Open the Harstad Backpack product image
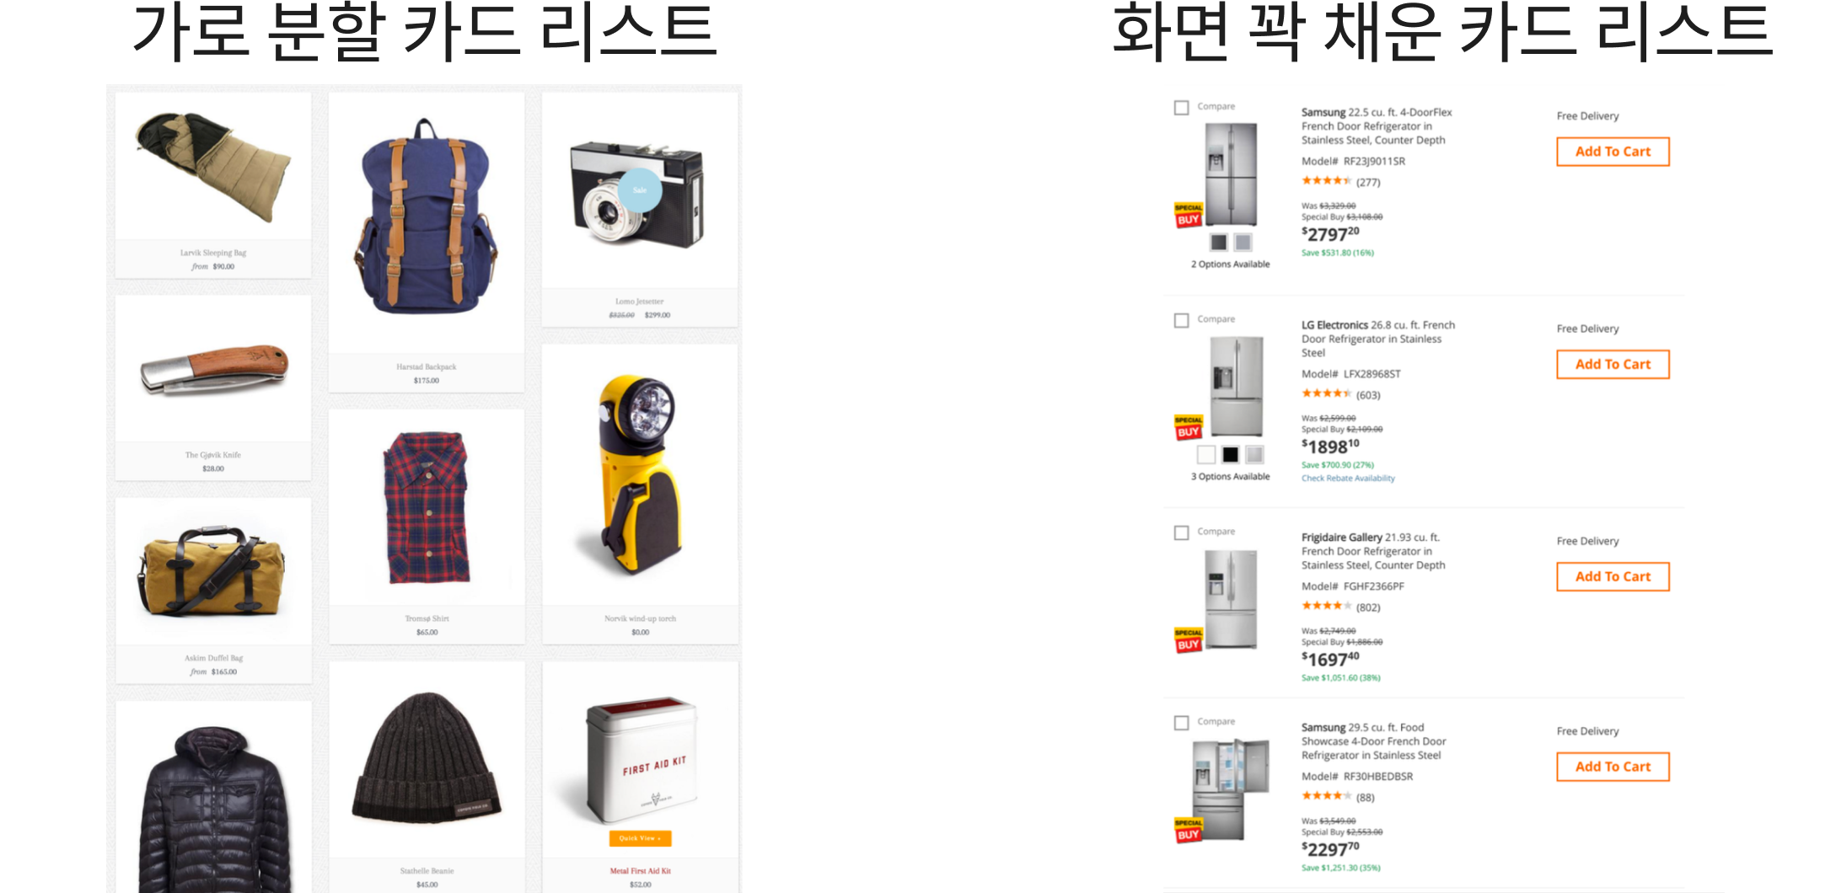The image size is (1836, 893). [x=426, y=222]
